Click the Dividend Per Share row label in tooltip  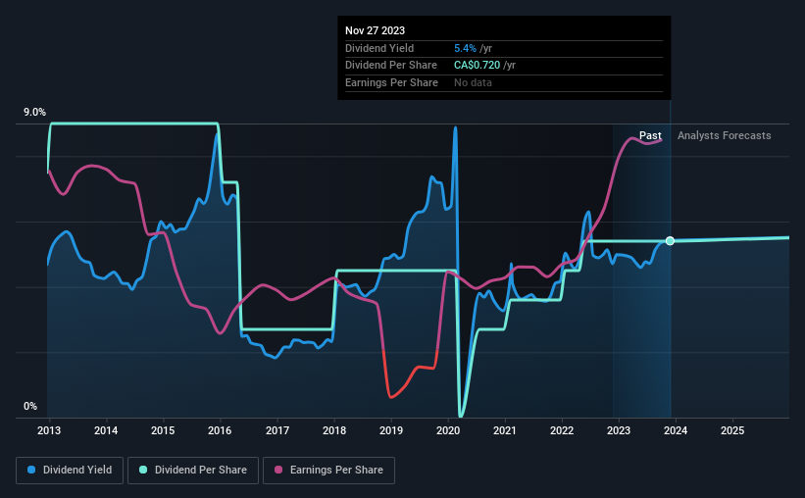(x=391, y=66)
